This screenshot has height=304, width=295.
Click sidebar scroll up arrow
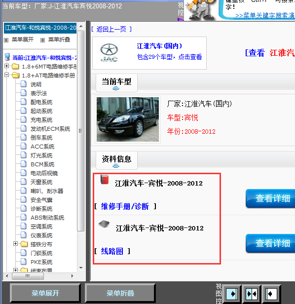81,26
